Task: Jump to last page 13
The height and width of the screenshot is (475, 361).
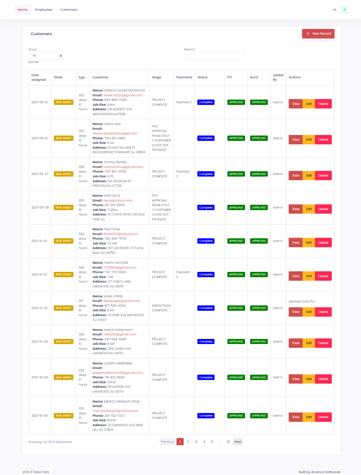Action: [228, 442]
